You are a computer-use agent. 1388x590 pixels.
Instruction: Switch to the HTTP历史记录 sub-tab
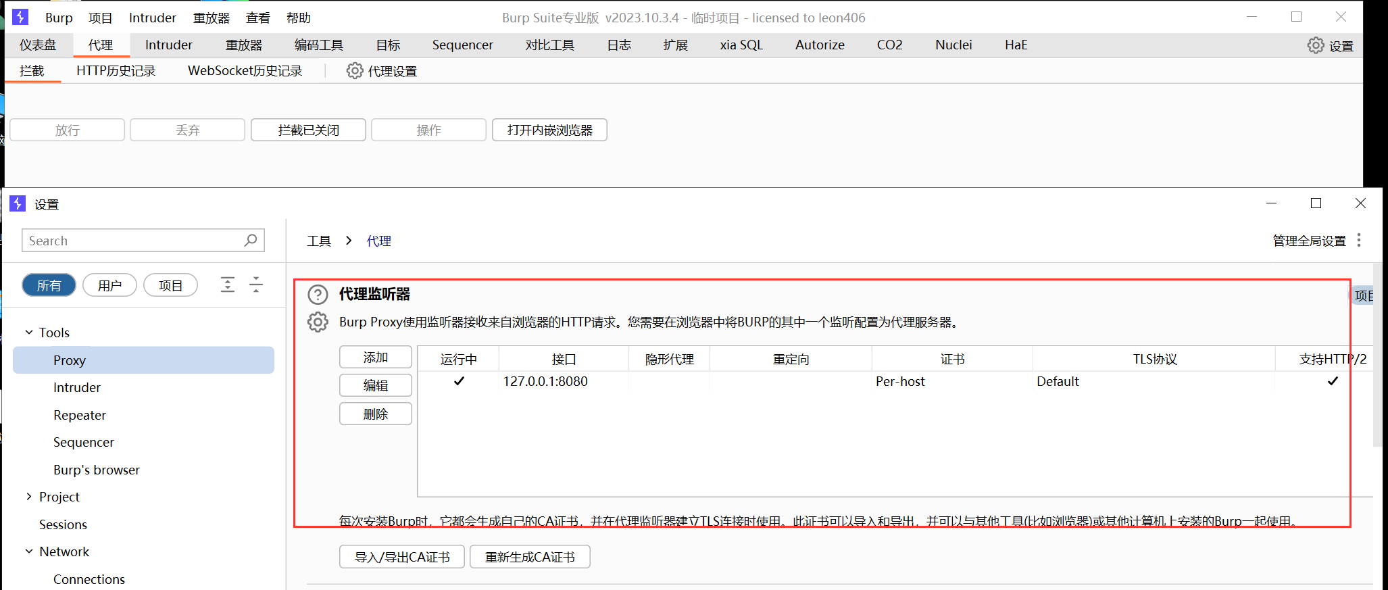[x=116, y=71]
